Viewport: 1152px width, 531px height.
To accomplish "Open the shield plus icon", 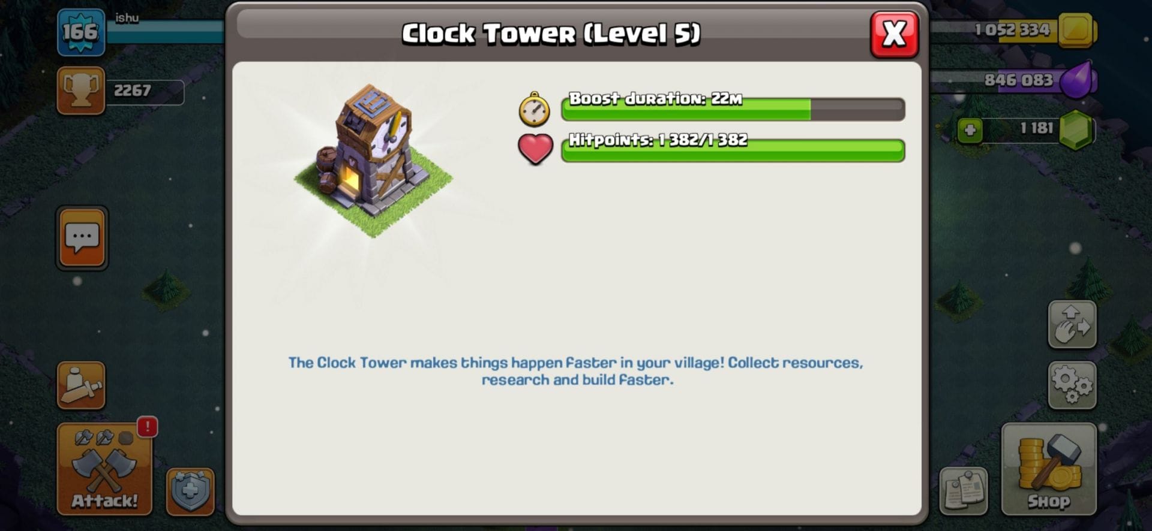I will 190,492.
